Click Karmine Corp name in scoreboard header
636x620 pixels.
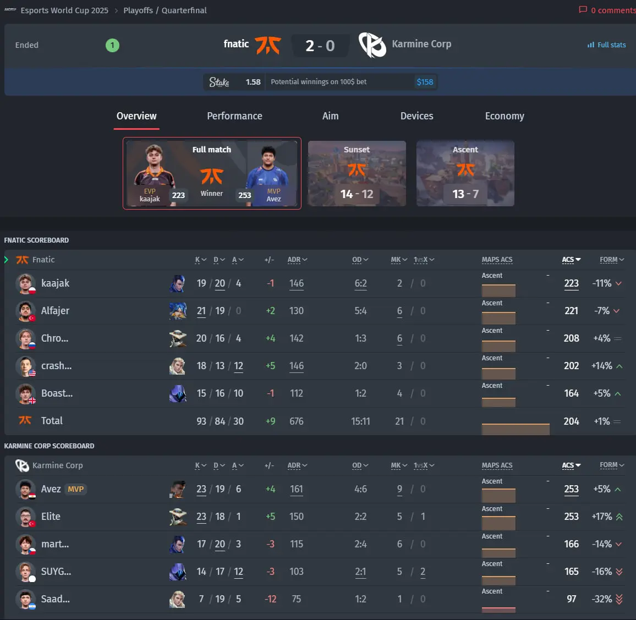tap(58, 465)
